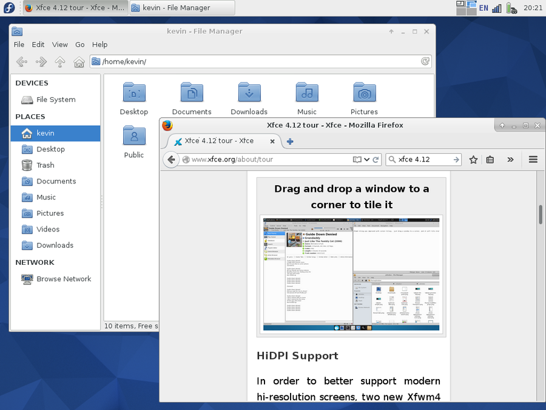
Task: Bookmark this page with the star icon
Action: [473, 160]
